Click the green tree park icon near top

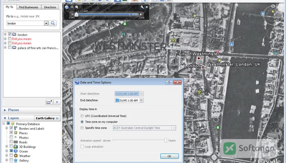click(x=125, y=24)
